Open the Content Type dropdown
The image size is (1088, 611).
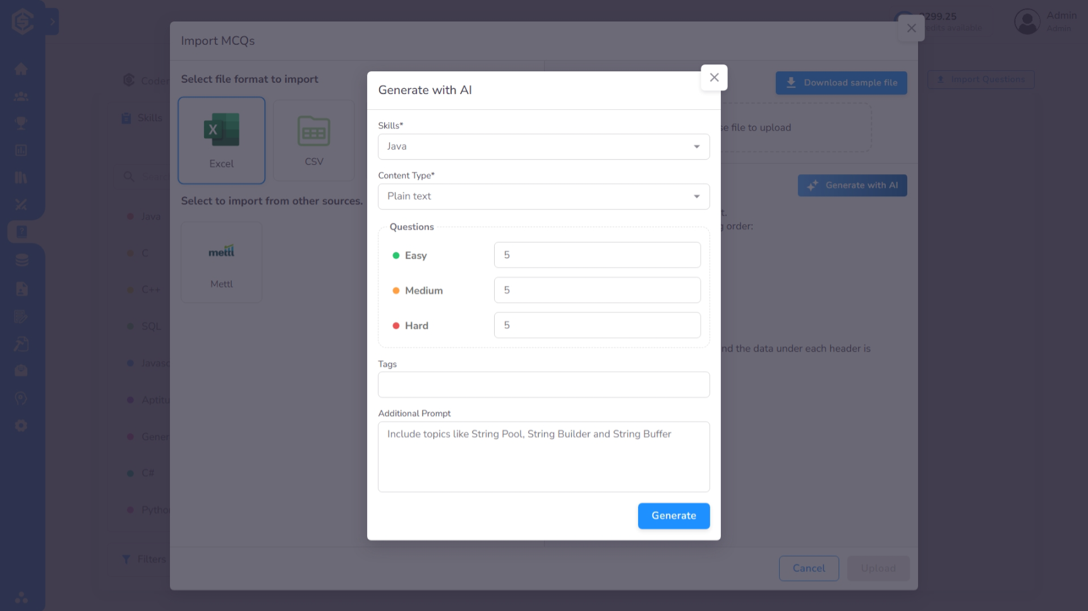(x=543, y=196)
